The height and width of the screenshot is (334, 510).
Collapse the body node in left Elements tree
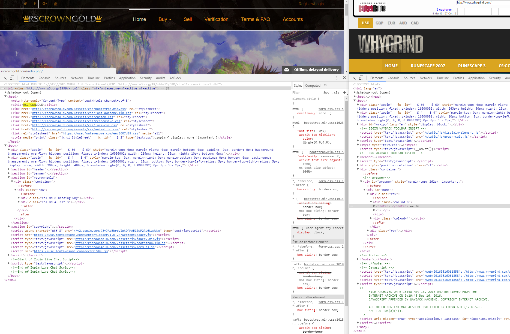[5, 146]
